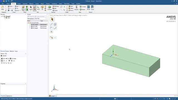This screenshot has width=178, height=100.
Task: Click the Select arrow tool guide in viewport
Action: [52, 19]
